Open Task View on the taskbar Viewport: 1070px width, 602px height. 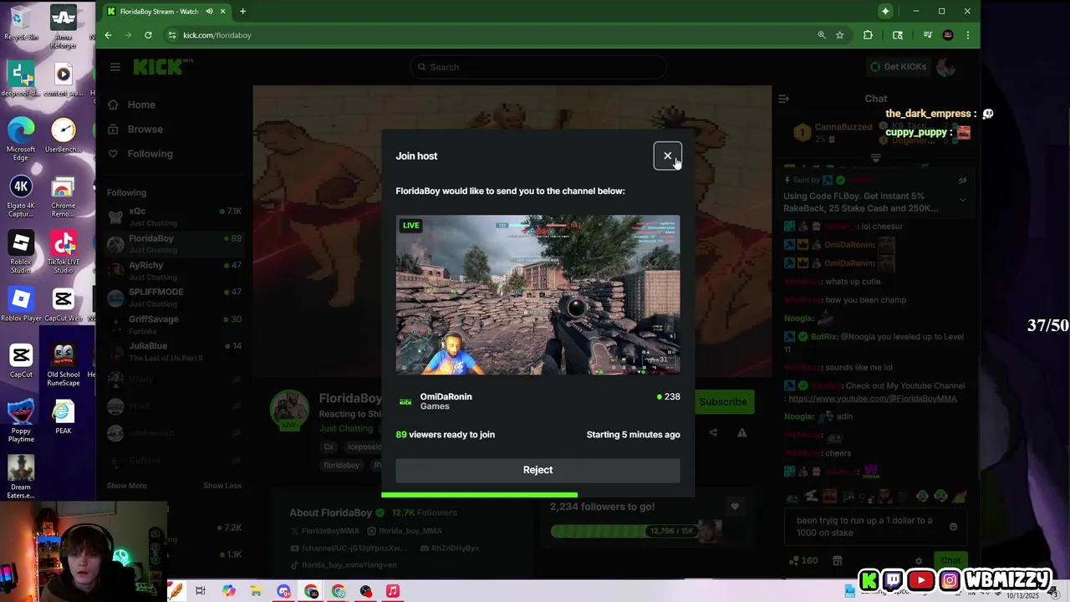[x=201, y=591]
